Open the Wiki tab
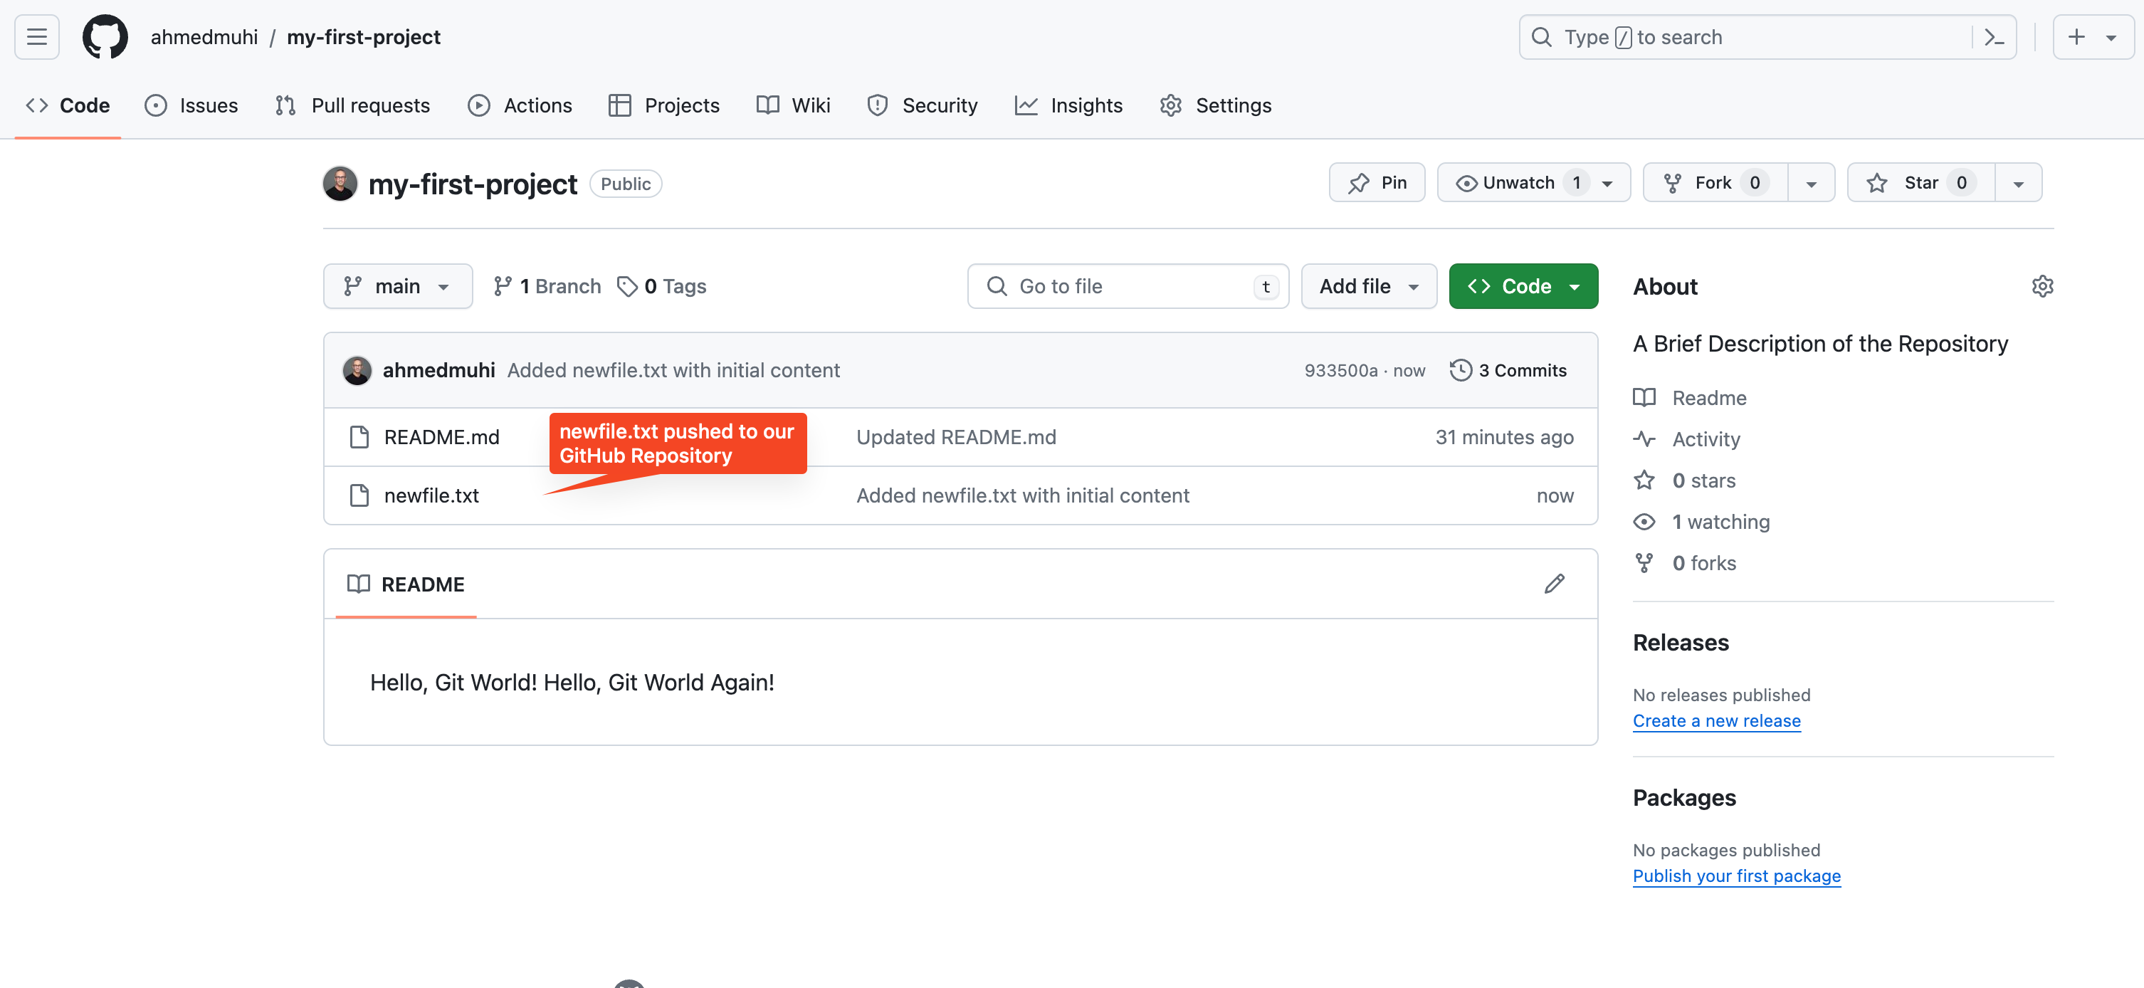The image size is (2144, 988). 793,106
